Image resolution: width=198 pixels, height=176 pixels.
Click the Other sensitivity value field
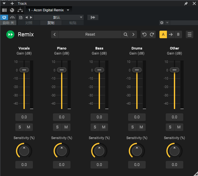tap(175, 165)
